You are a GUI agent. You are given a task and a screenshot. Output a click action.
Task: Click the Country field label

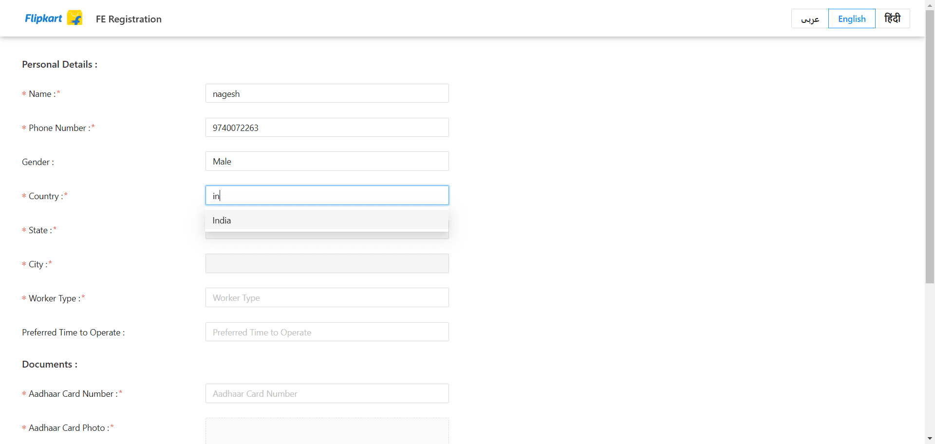(46, 196)
